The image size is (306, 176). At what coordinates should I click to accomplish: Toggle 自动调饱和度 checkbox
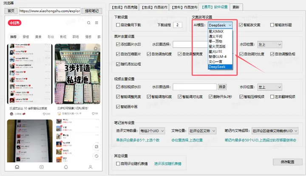coord(149,54)
